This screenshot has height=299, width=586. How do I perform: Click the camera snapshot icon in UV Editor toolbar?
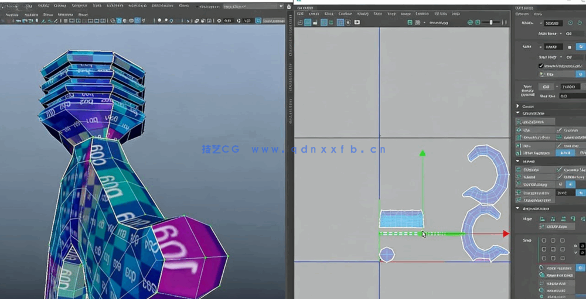tap(357, 22)
